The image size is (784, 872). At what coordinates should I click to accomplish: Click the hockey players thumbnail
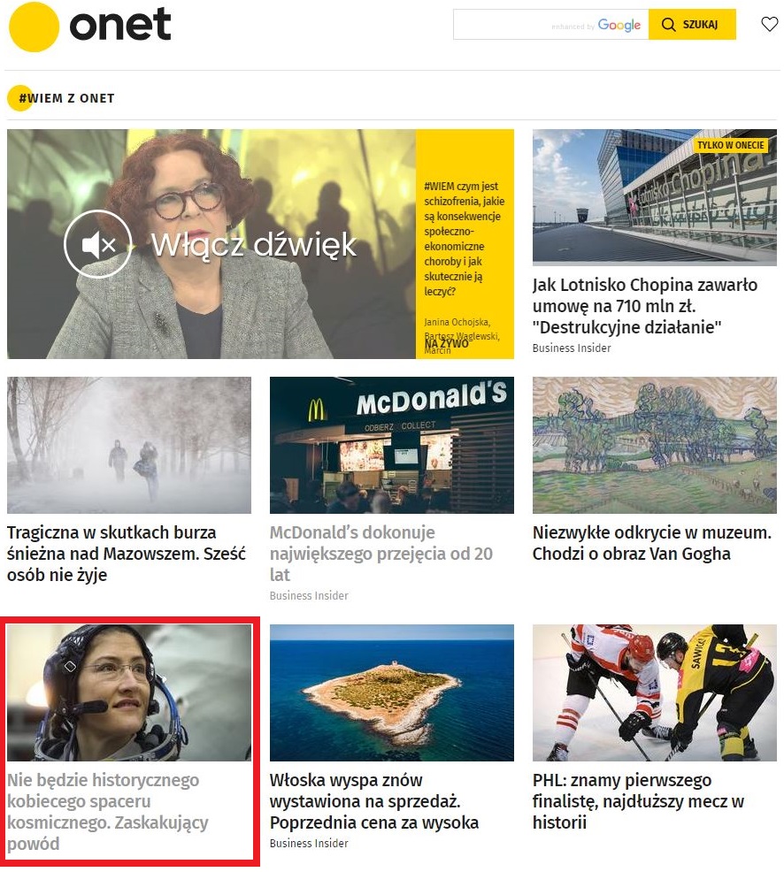point(654,692)
